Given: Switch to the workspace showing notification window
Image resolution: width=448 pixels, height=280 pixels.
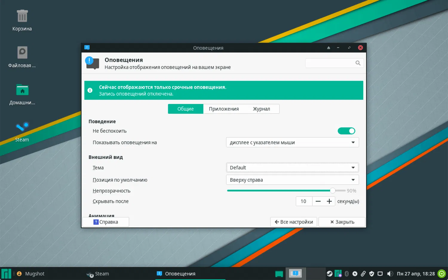Looking at the screenshot, I should 295,273.
